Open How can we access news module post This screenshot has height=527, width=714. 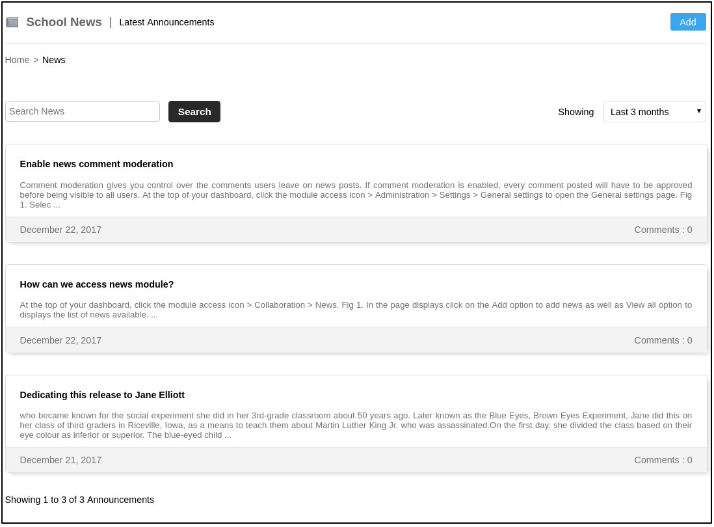(x=97, y=284)
